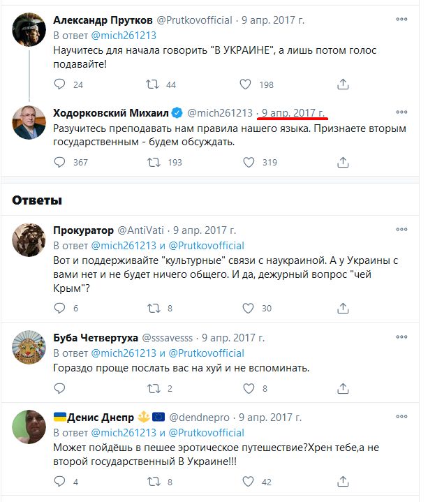
Task: Open Ходорковский Михаил's profile picture
Action: (30, 123)
